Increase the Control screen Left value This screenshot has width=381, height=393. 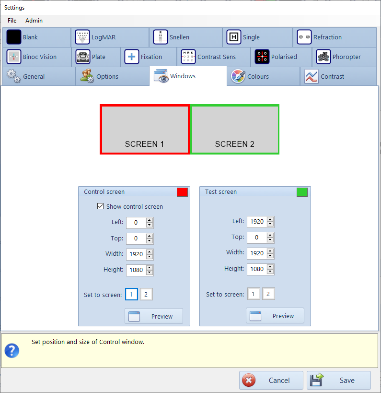(150, 220)
